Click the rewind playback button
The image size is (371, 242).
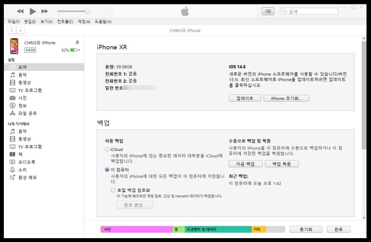(20, 11)
